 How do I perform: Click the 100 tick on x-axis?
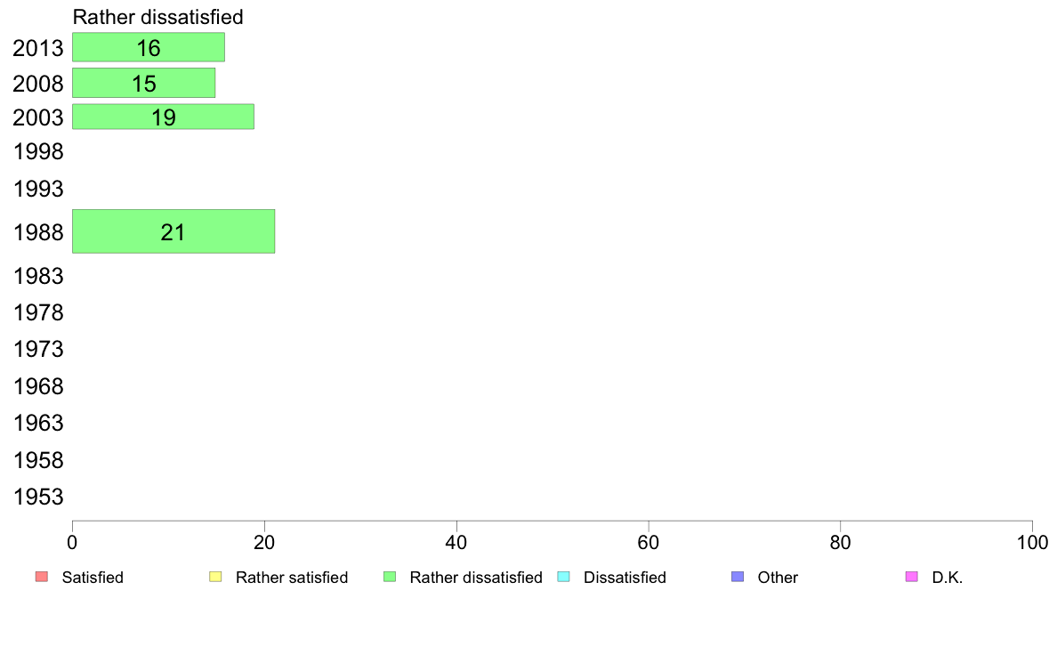click(x=1032, y=542)
